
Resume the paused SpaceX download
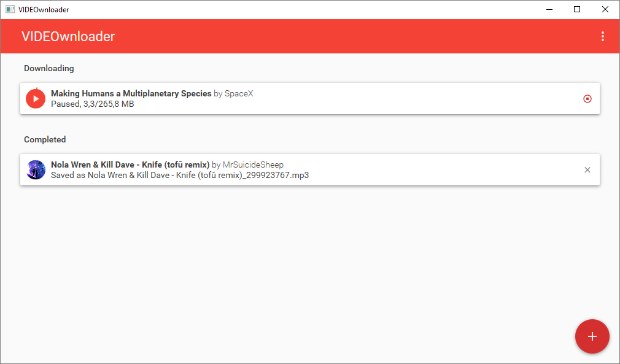click(x=36, y=98)
